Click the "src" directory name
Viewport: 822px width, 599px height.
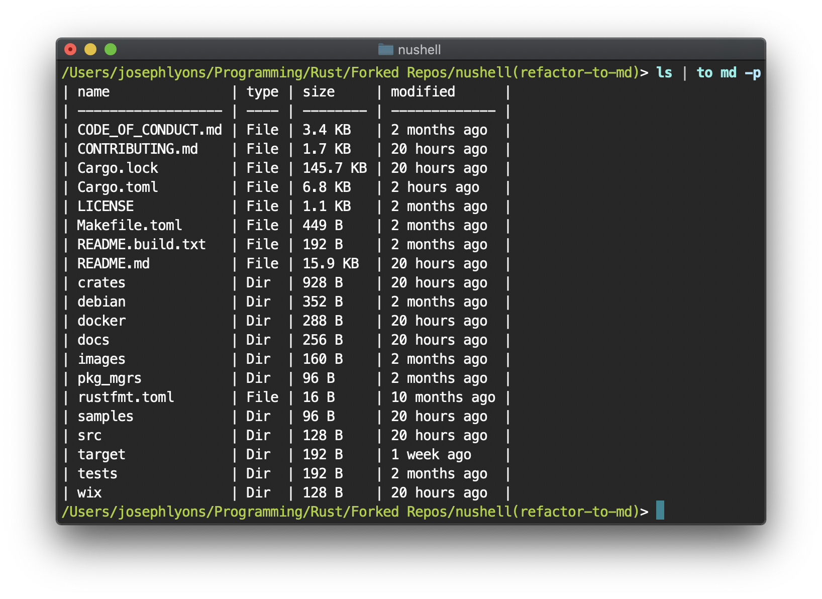tap(89, 436)
